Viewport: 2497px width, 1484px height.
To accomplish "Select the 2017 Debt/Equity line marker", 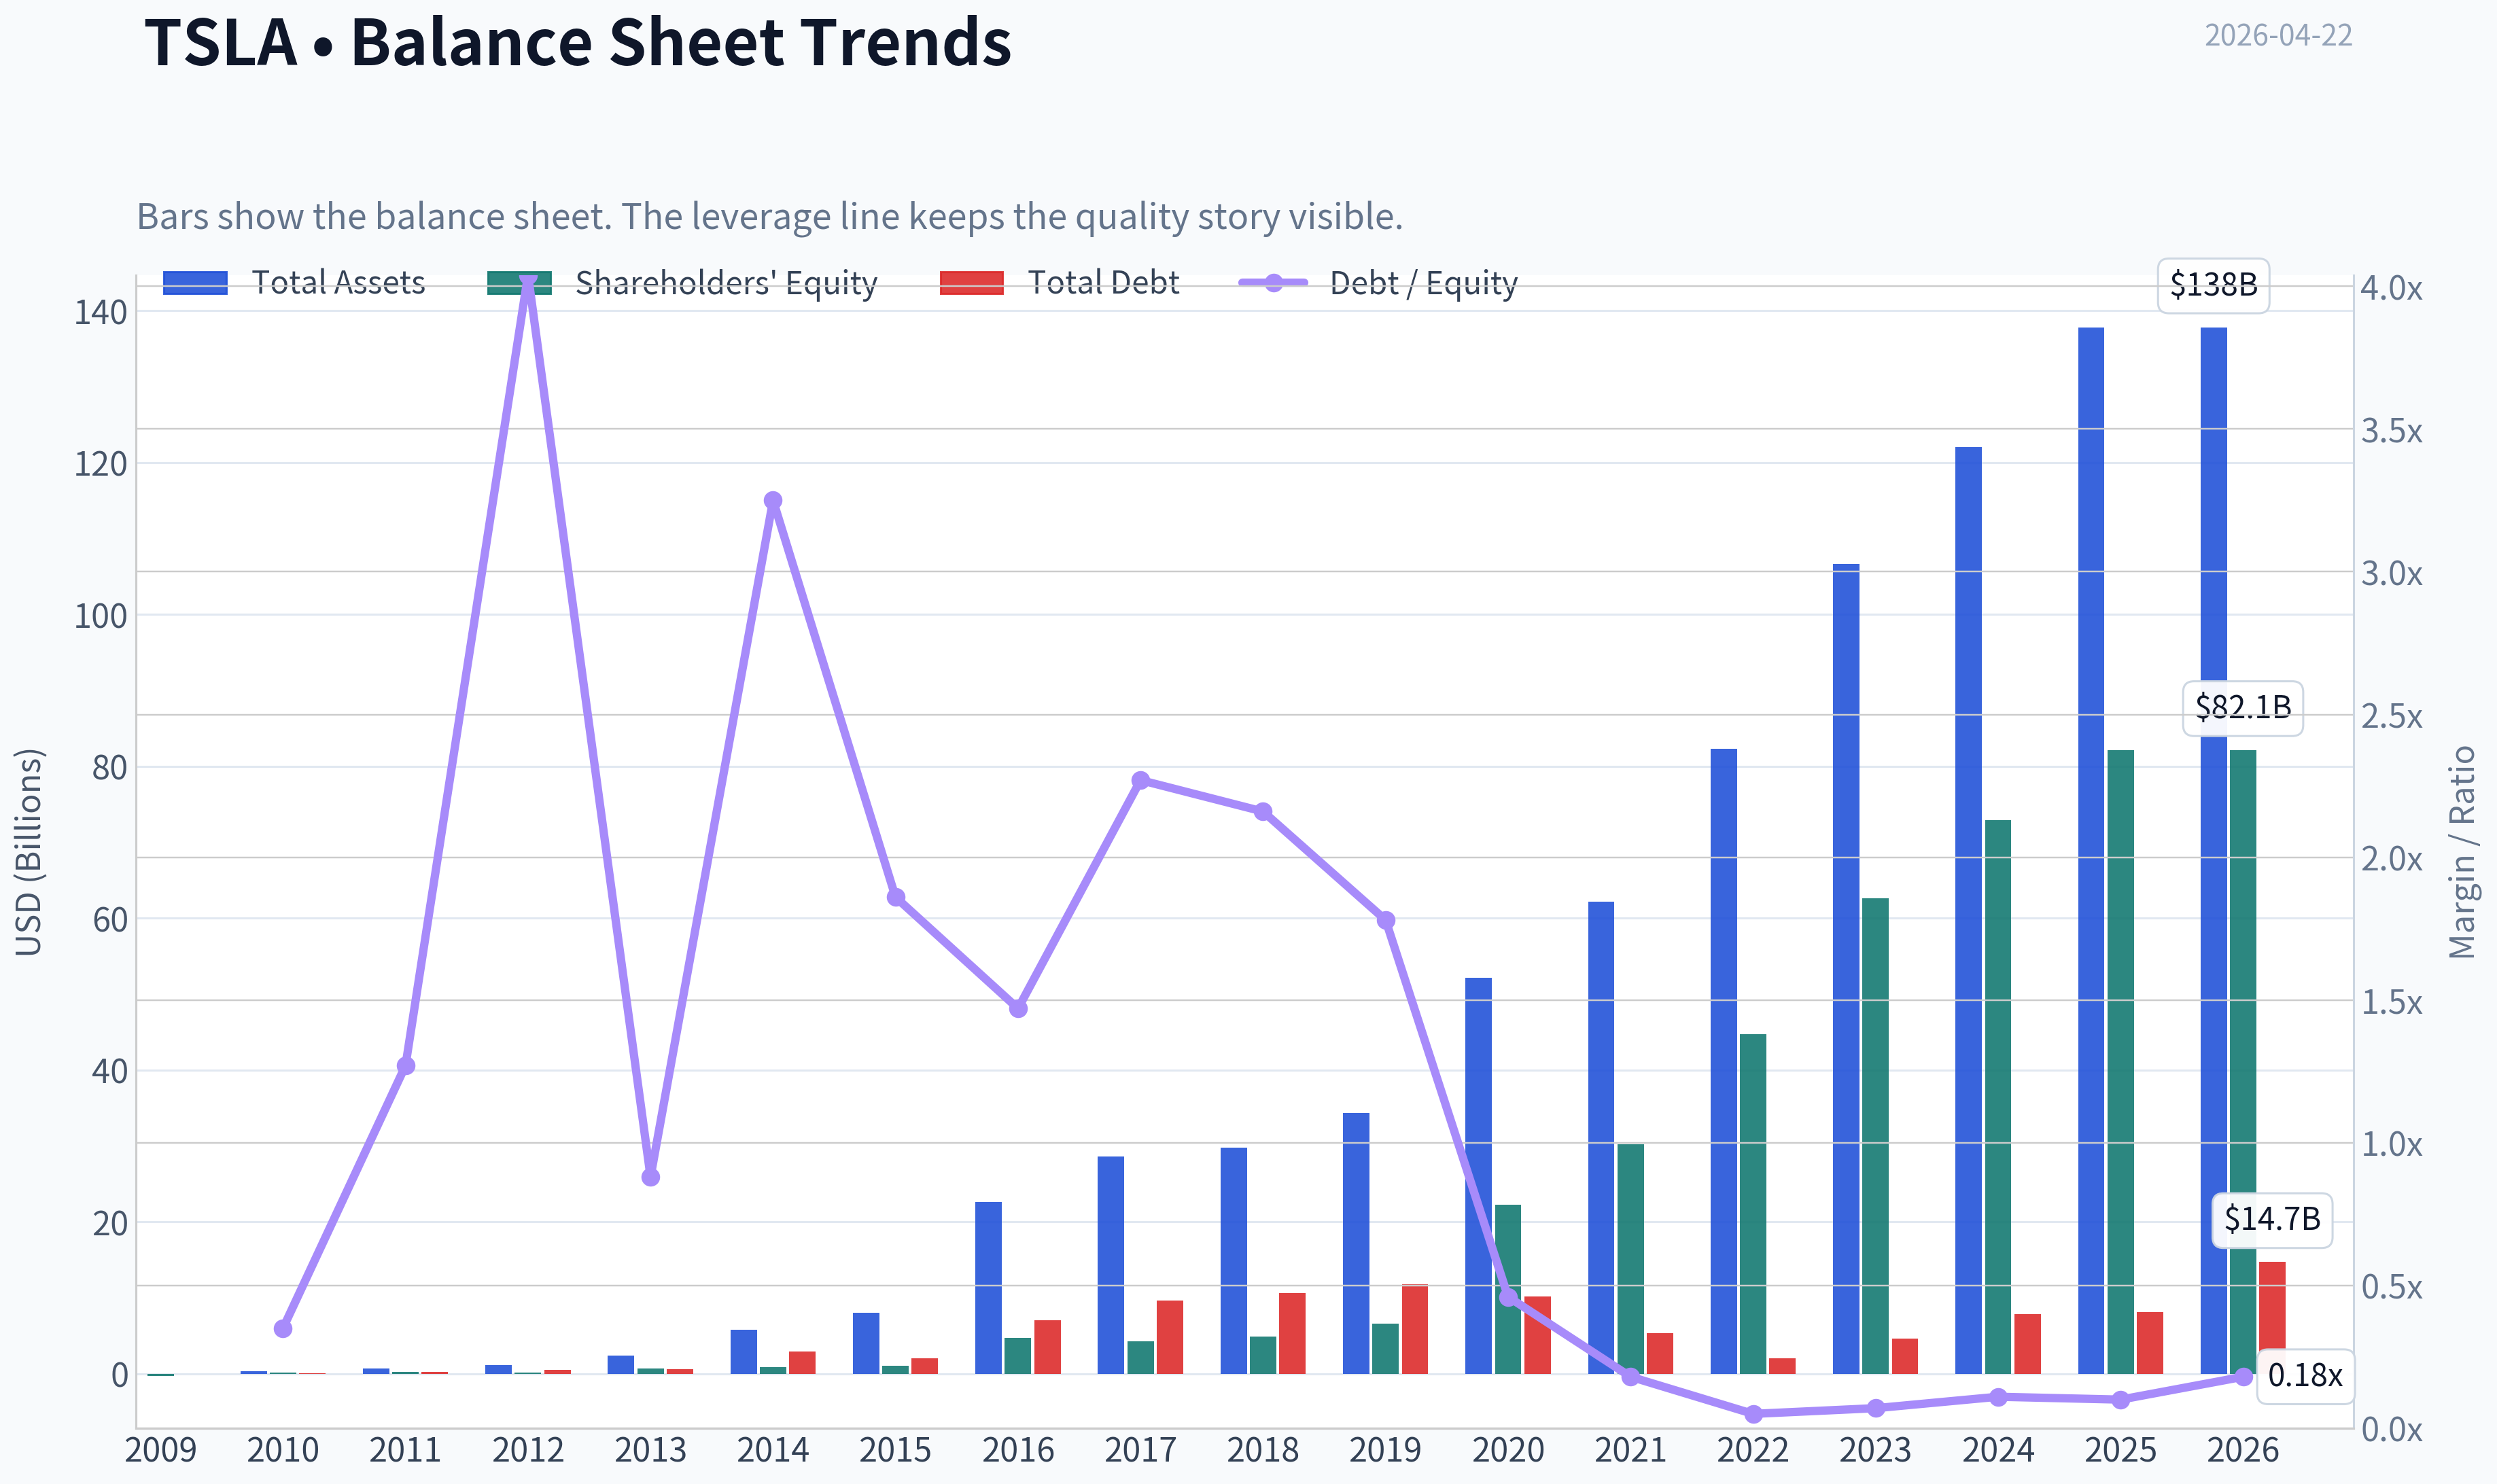I will click(1141, 780).
